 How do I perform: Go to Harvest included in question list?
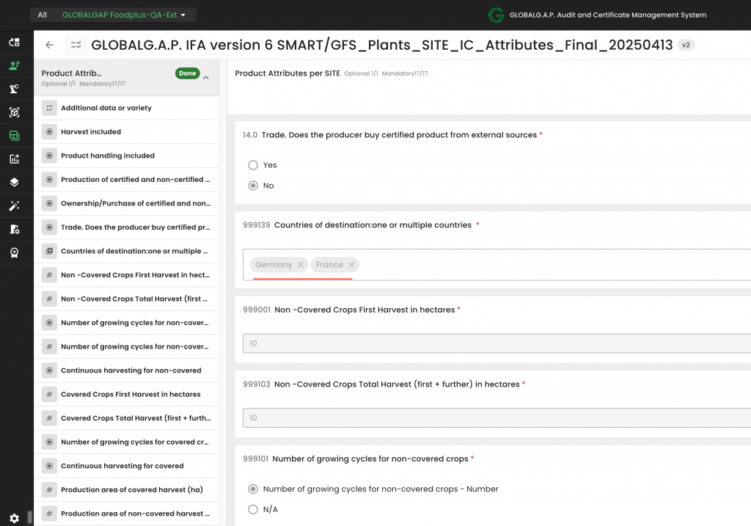pyautogui.click(x=91, y=132)
